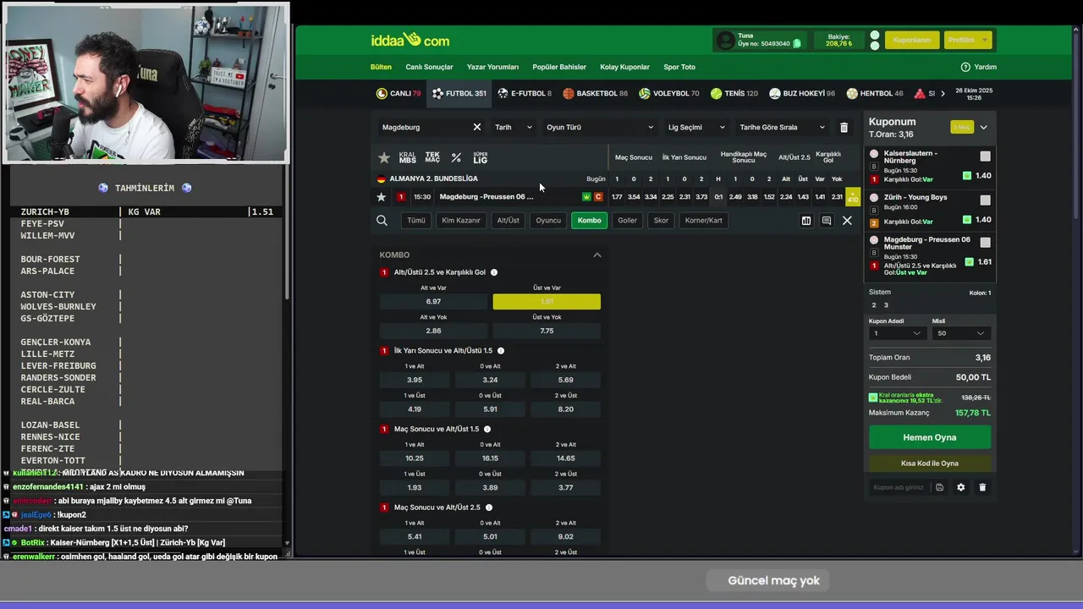
Task: Click the Kim Kazanır tab button
Action: pos(461,220)
